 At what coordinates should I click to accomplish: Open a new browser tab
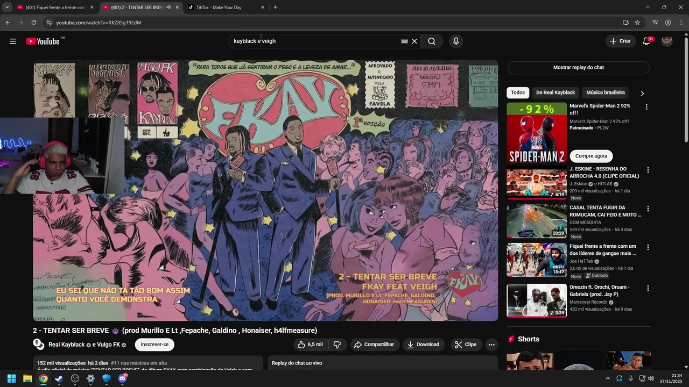[276, 8]
